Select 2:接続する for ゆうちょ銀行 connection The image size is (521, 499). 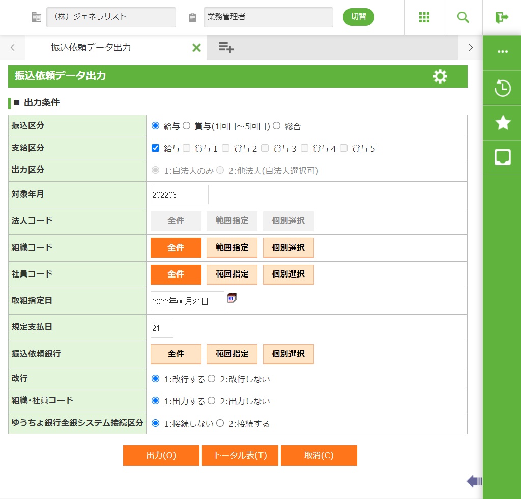click(x=220, y=423)
